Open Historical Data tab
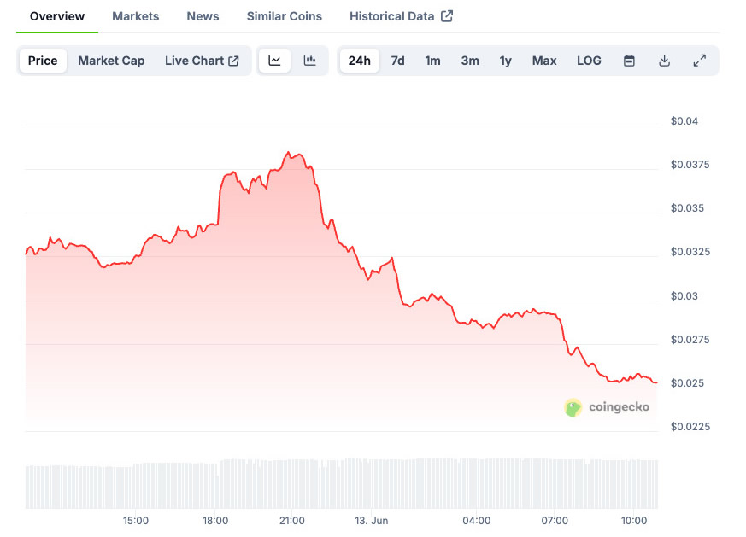 [x=401, y=16]
